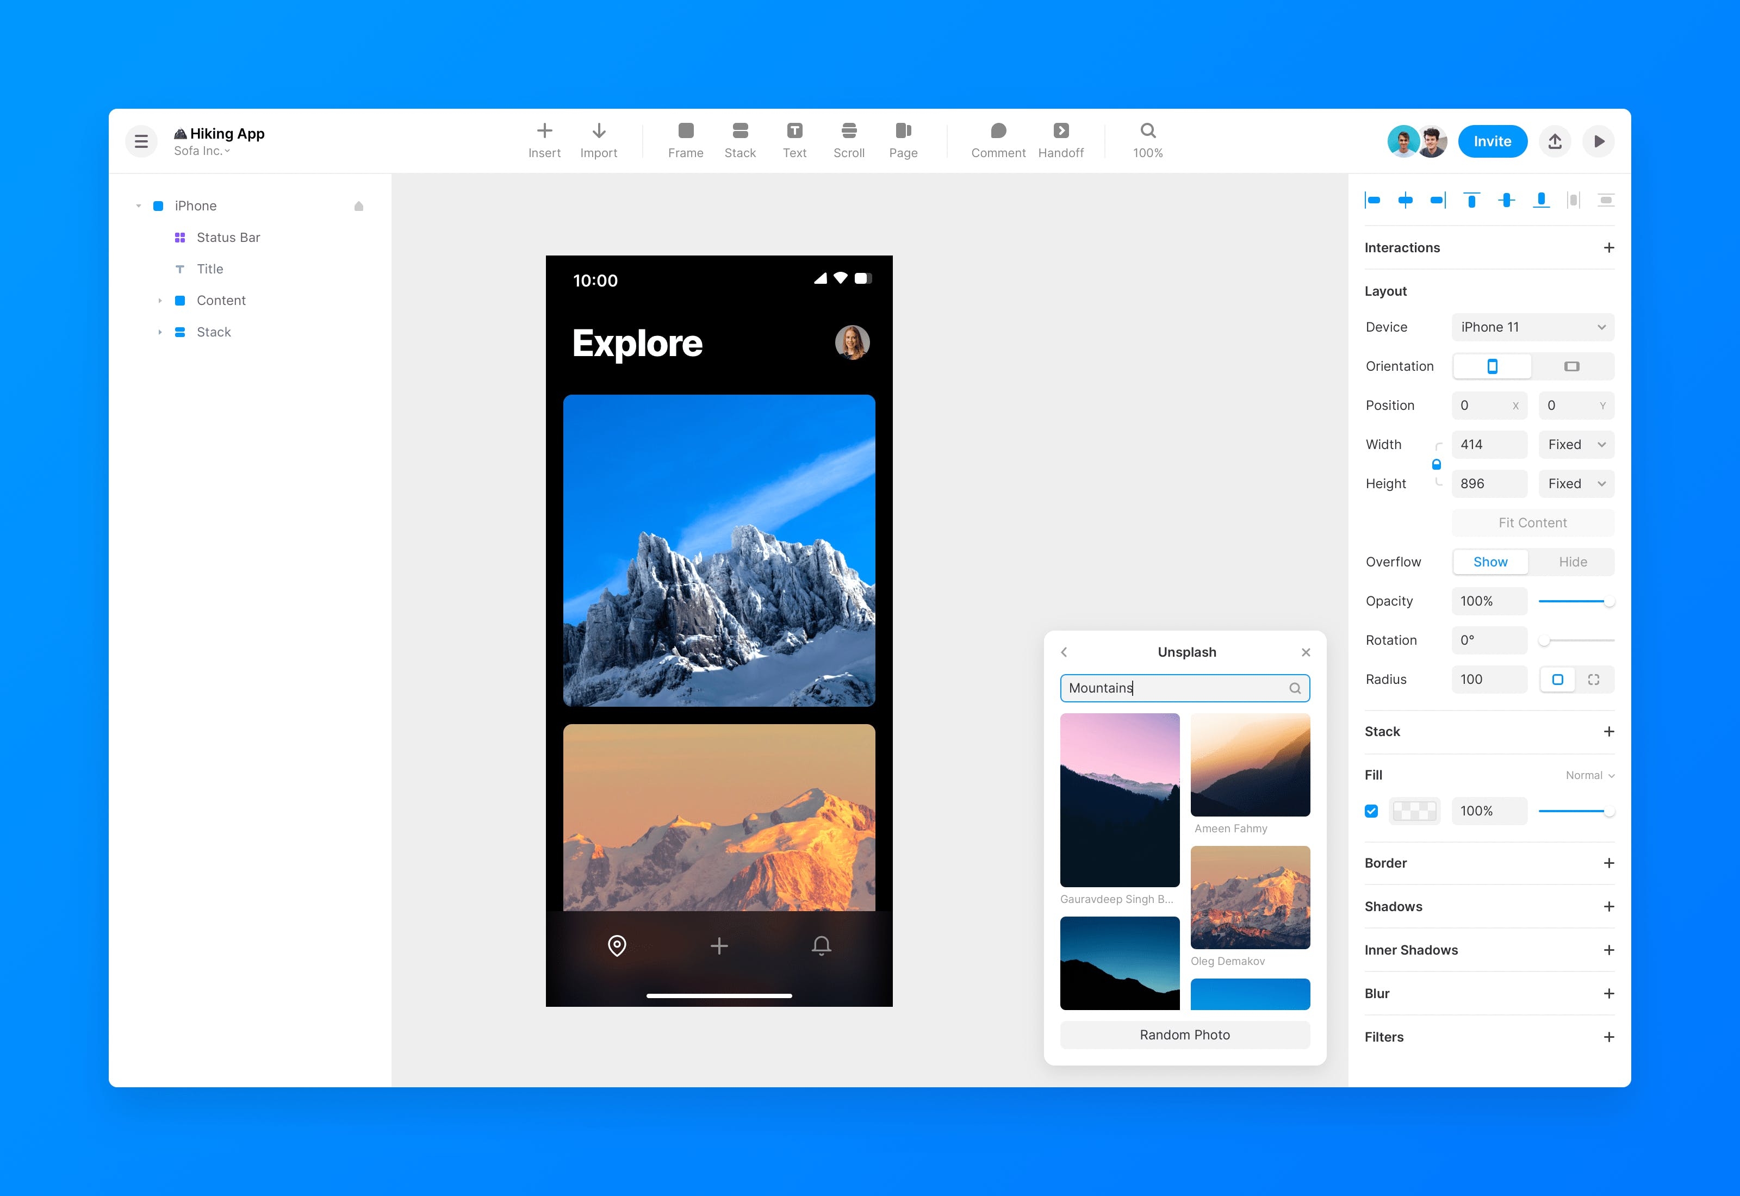The height and width of the screenshot is (1196, 1740).
Task: Distribute horizontally icon
Action: pos(1574,200)
